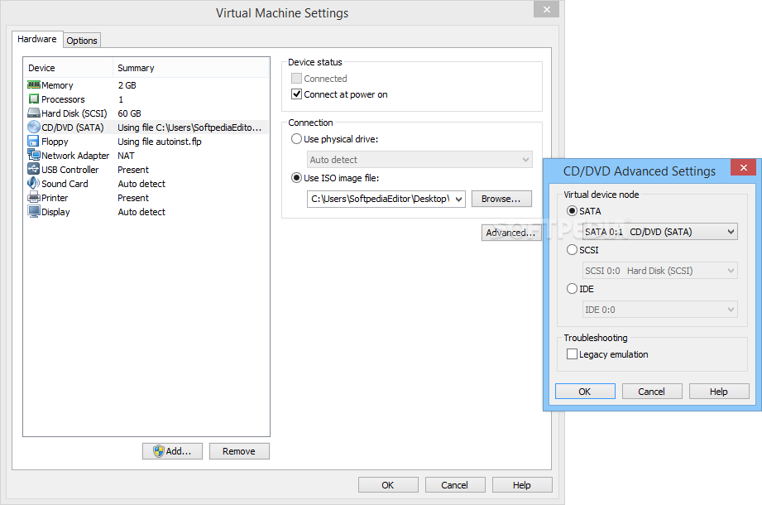The image size is (762, 505).
Task: Expand the ISO image path dropdown
Action: tap(458, 199)
